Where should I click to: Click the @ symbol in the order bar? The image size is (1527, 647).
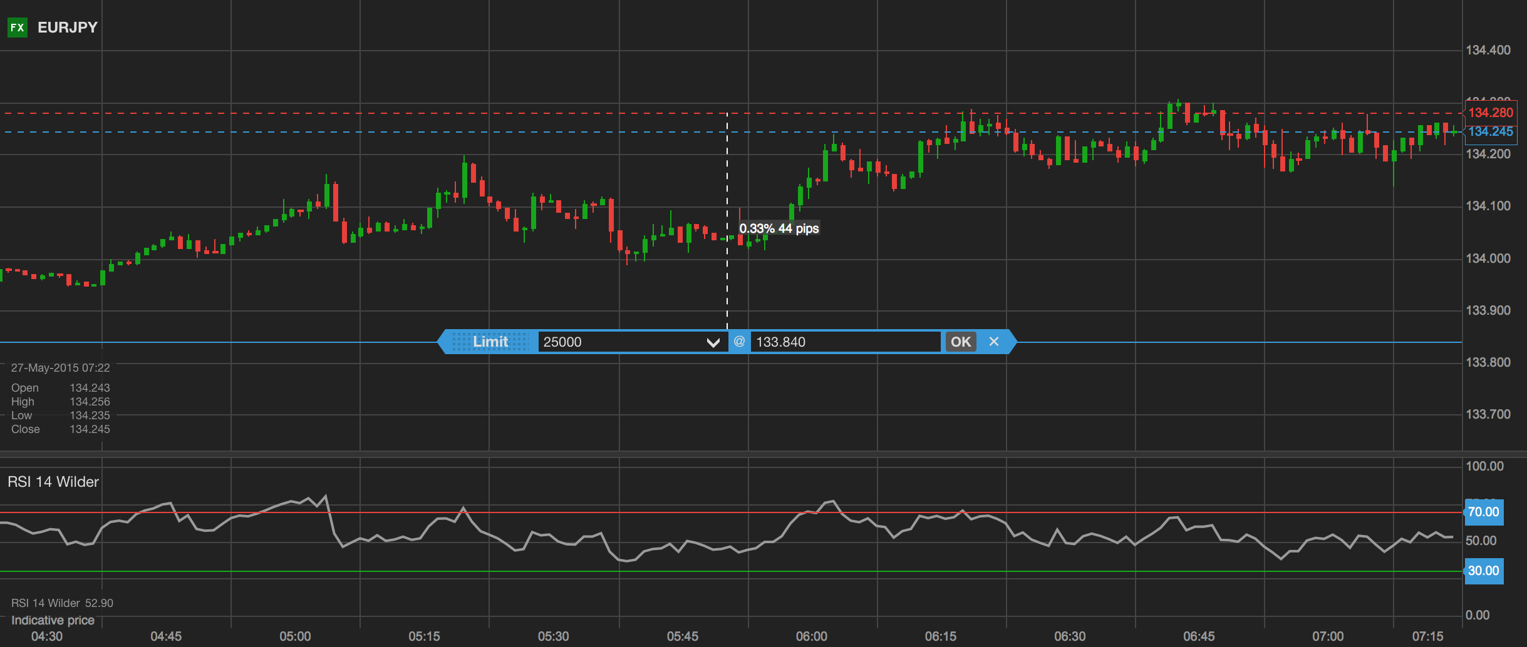click(x=739, y=342)
